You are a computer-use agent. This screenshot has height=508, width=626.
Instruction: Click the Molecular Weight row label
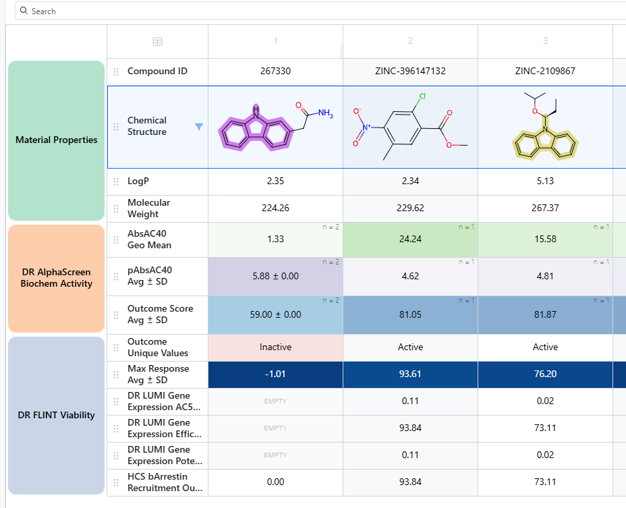(149, 208)
